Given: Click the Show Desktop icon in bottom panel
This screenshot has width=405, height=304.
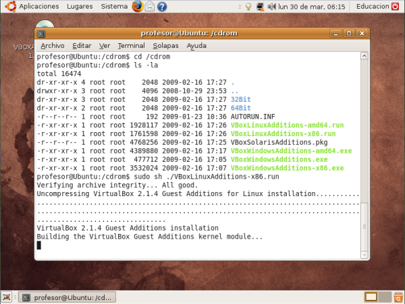Looking at the screenshot, I should [7, 297].
